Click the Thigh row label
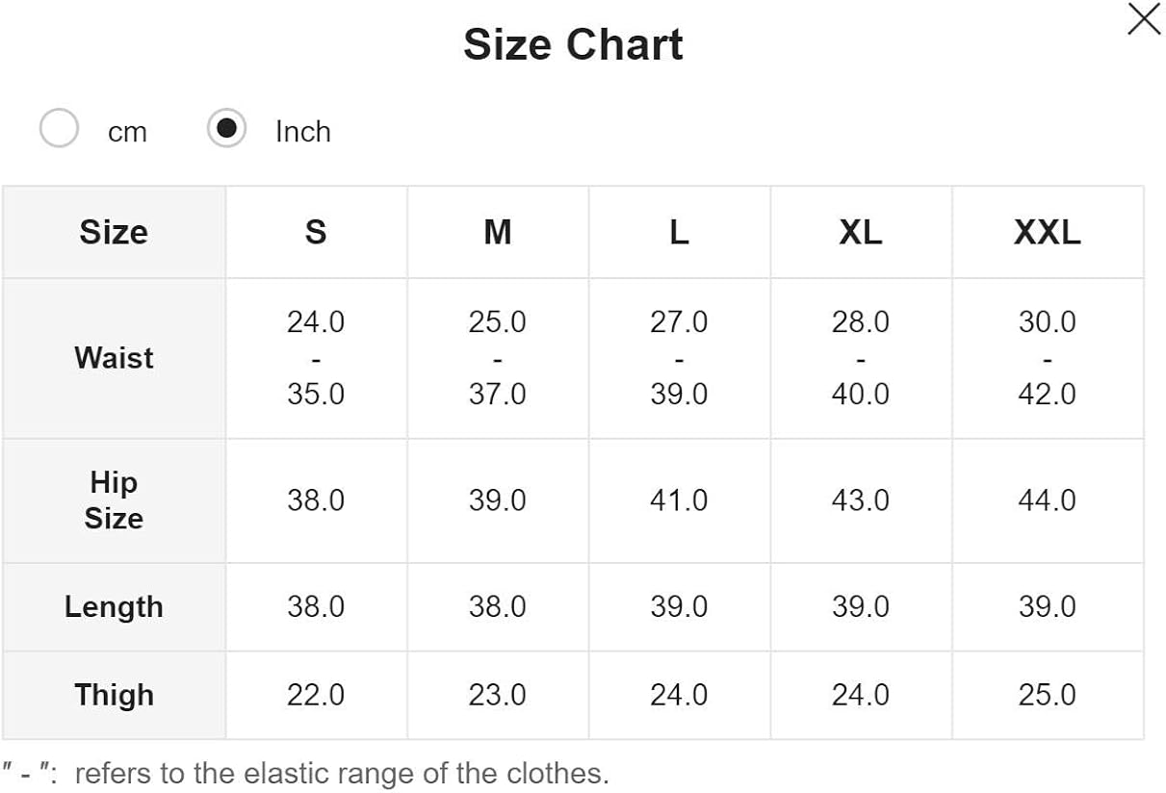Image resolution: width=1166 pixels, height=793 pixels. coord(113,694)
